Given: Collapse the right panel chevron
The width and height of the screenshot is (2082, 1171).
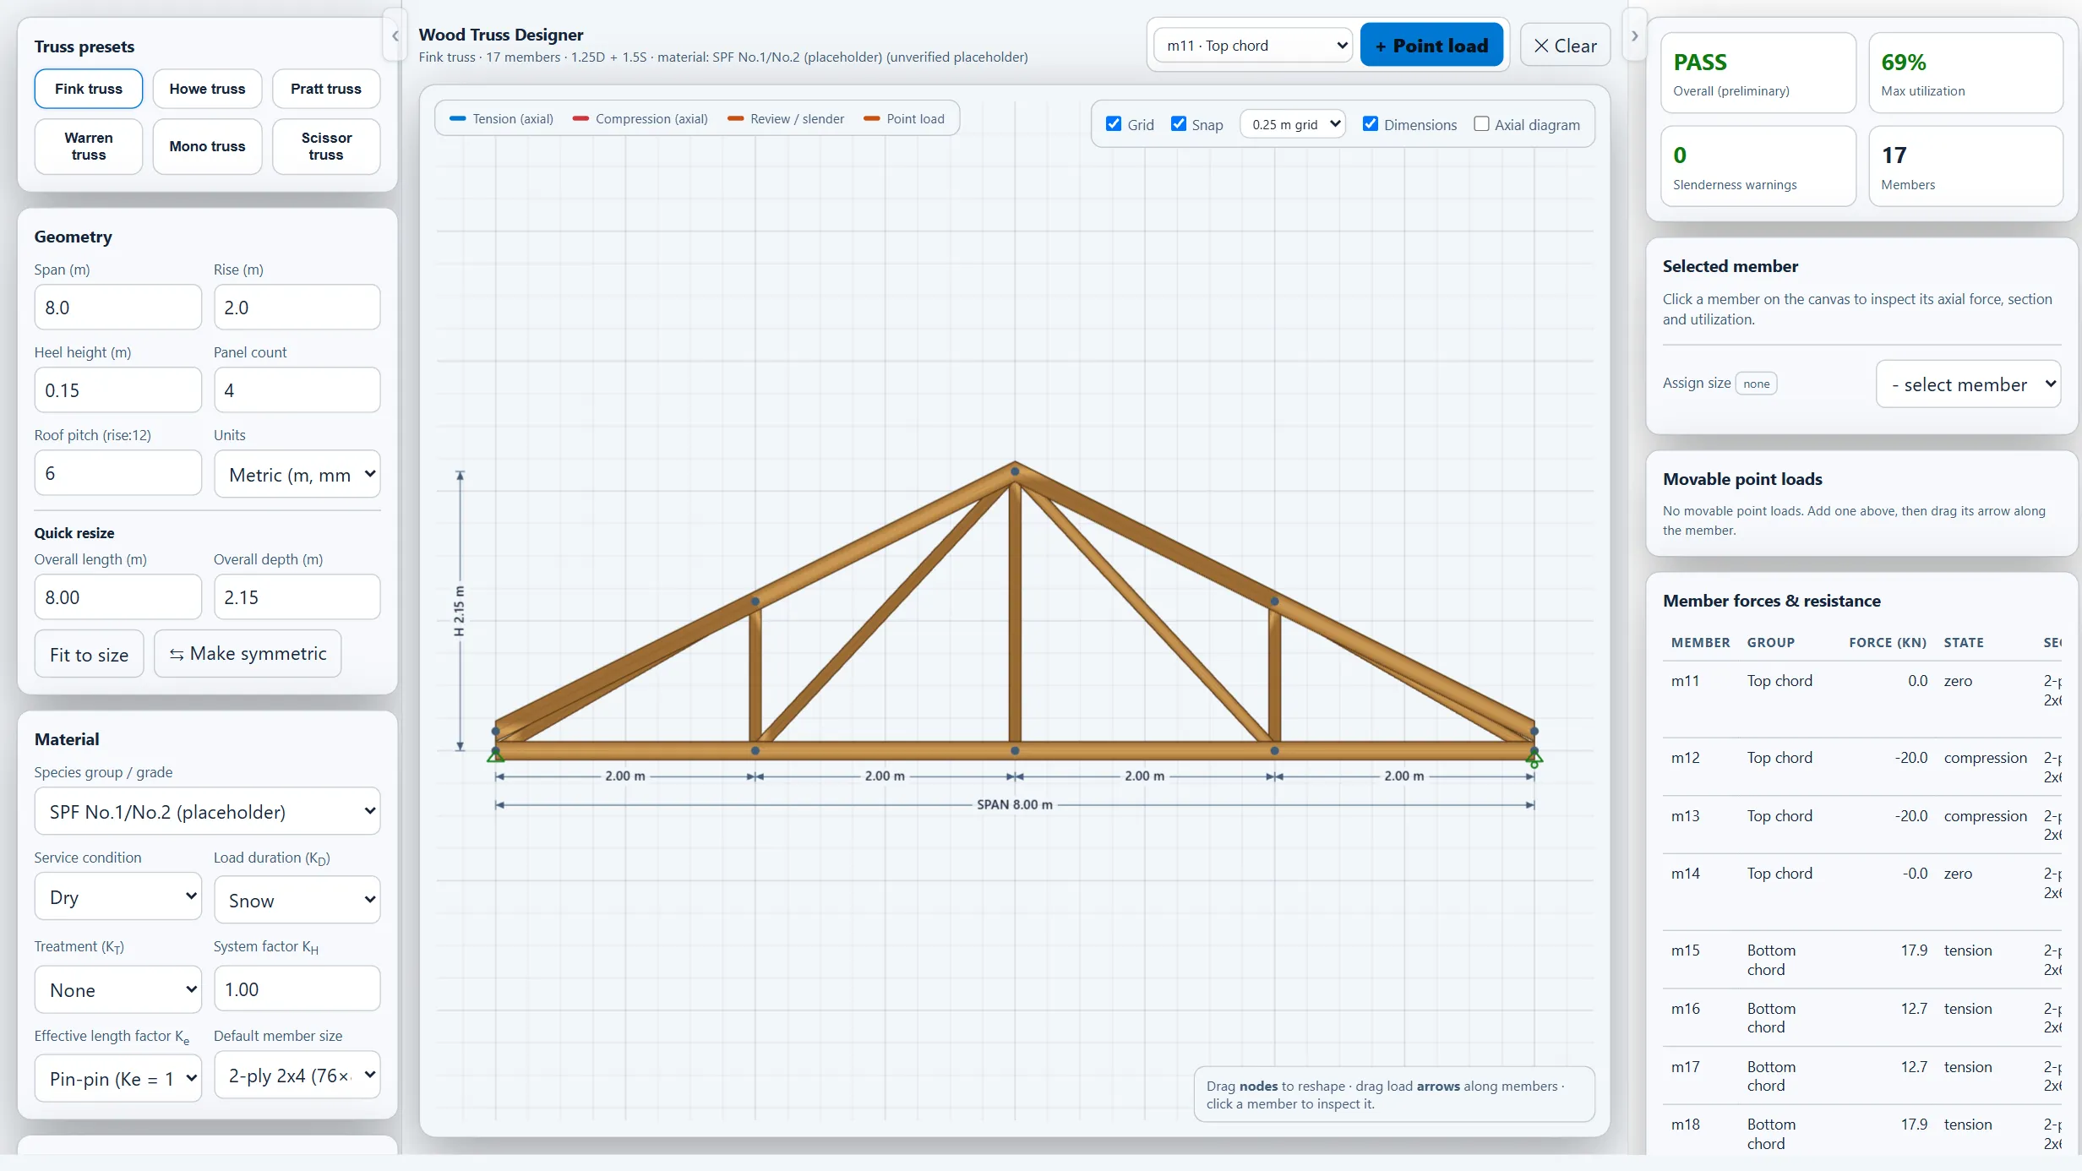Looking at the screenshot, I should (x=1634, y=35).
